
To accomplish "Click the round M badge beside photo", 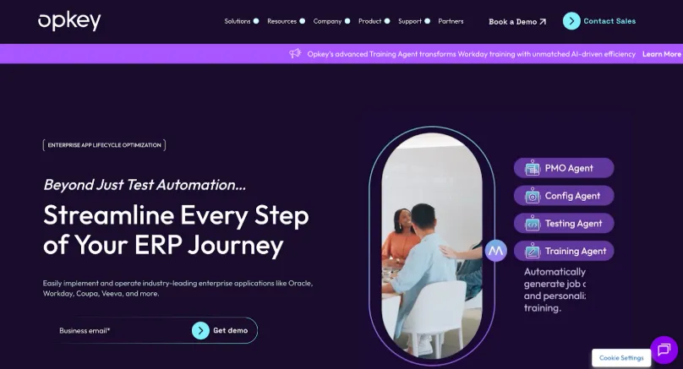I will [495, 251].
